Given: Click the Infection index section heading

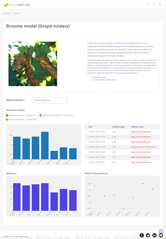Looking at the screenshot, I should 15,110.
